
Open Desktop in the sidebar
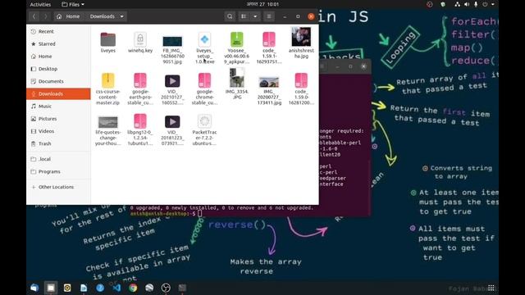(58, 69)
